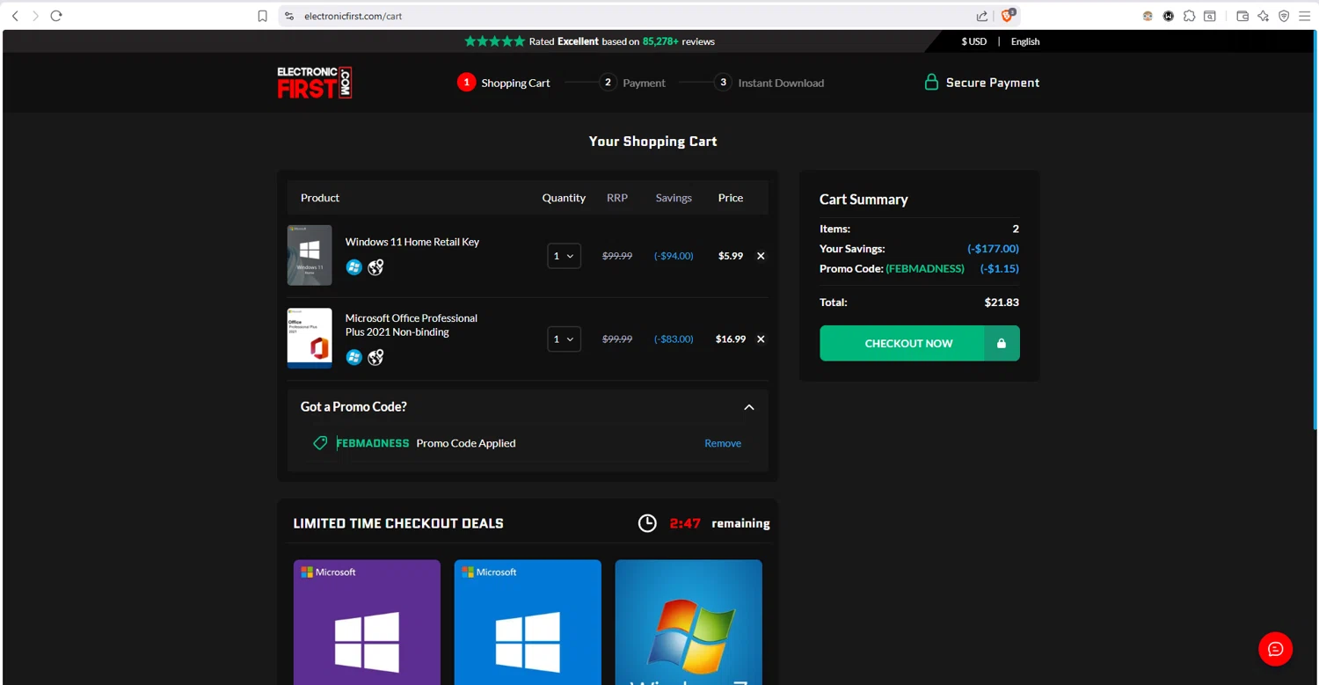Click the Windows 11 Home product thumbnail
This screenshot has width=1319, height=685.
pyautogui.click(x=310, y=255)
